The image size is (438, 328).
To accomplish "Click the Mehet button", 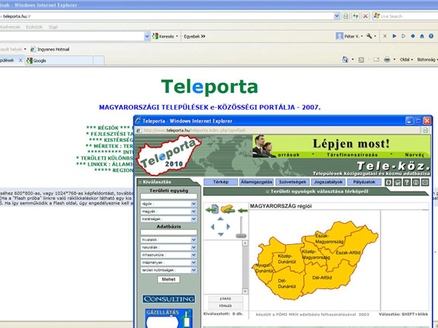I will pos(169,279).
